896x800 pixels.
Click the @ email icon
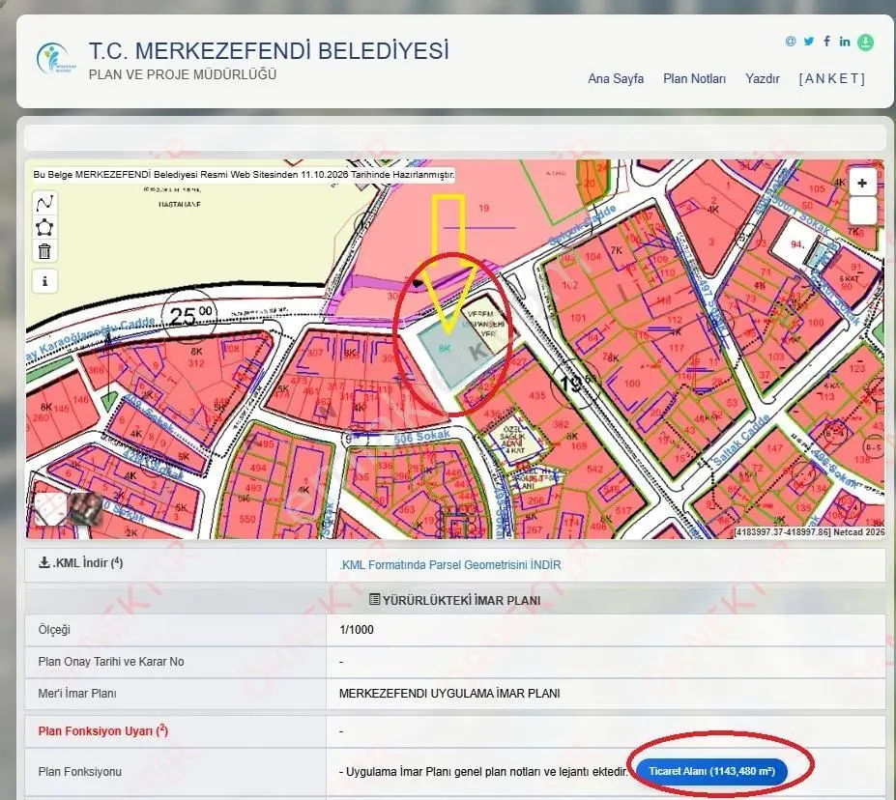point(791,42)
